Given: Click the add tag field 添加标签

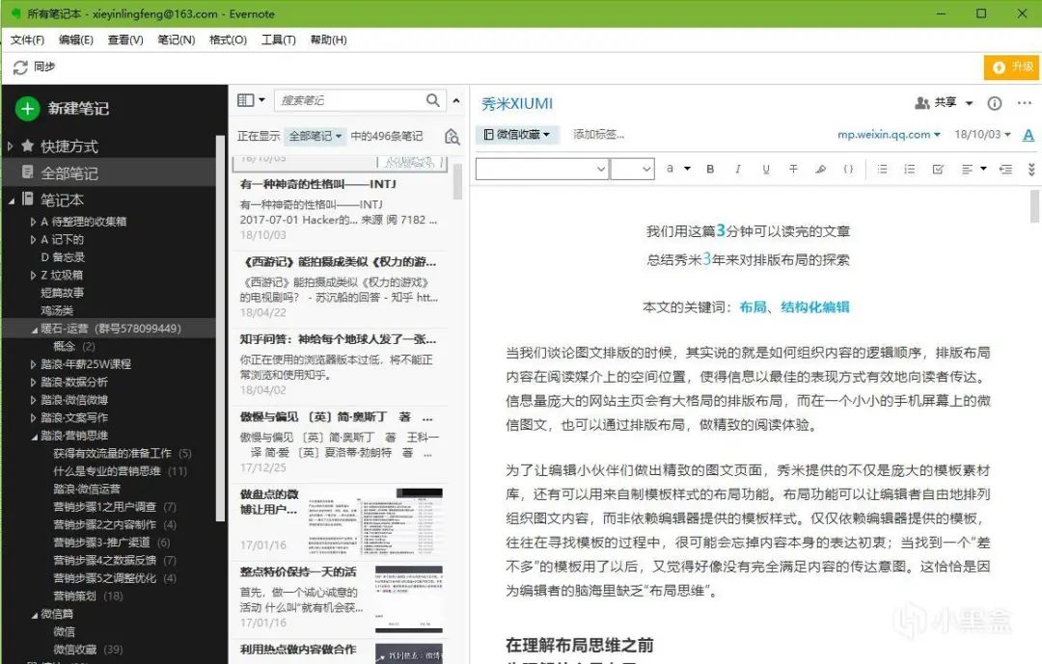Looking at the screenshot, I should (599, 135).
